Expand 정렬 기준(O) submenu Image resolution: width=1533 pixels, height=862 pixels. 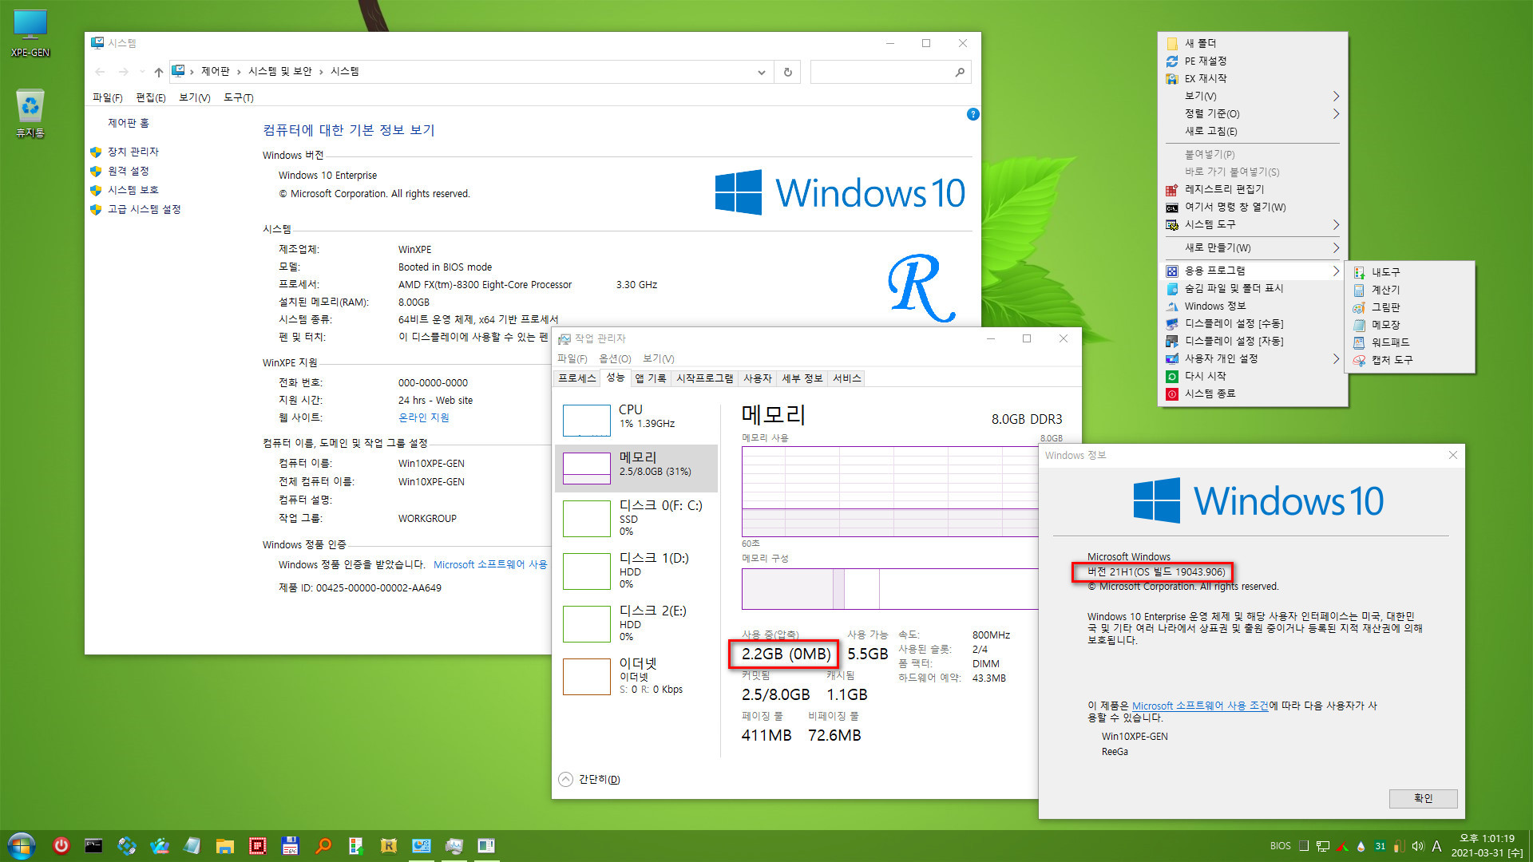click(1252, 113)
